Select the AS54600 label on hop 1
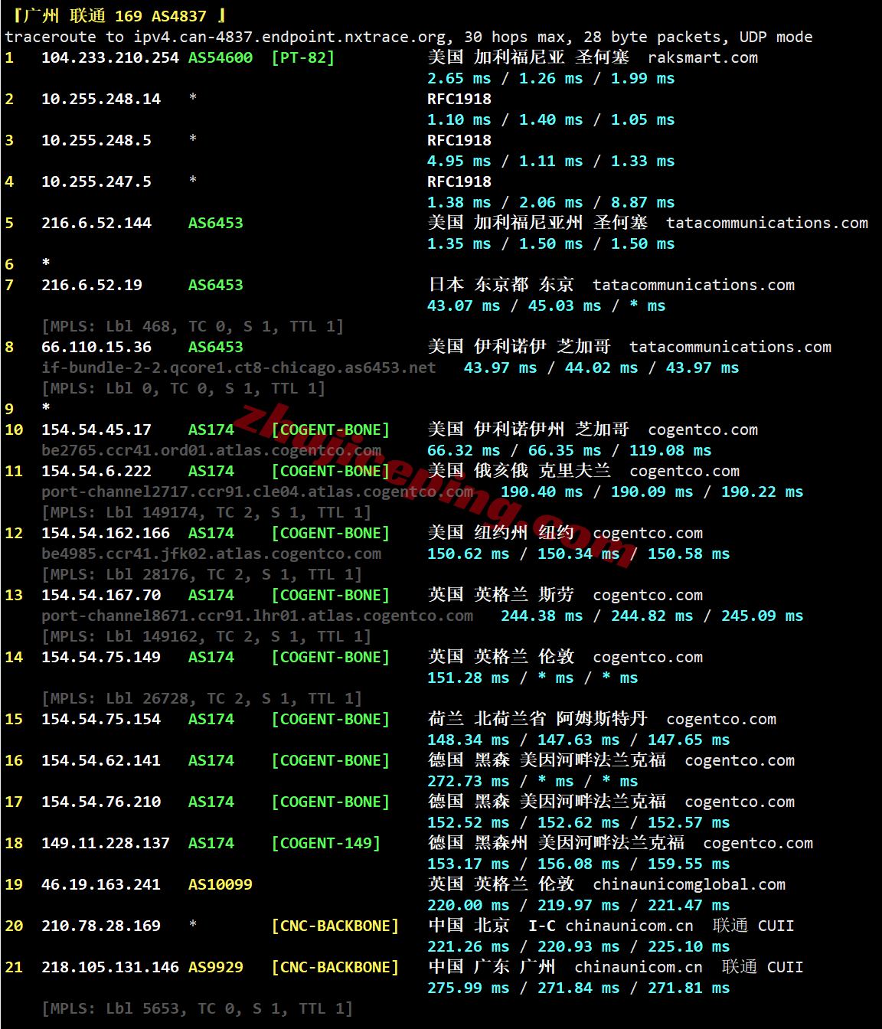The height and width of the screenshot is (1029, 882). (x=220, y=57)
